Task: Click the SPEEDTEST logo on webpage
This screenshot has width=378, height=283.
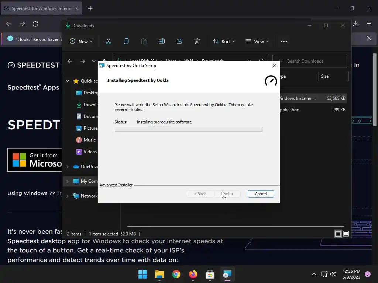Action: pos(33,65)
